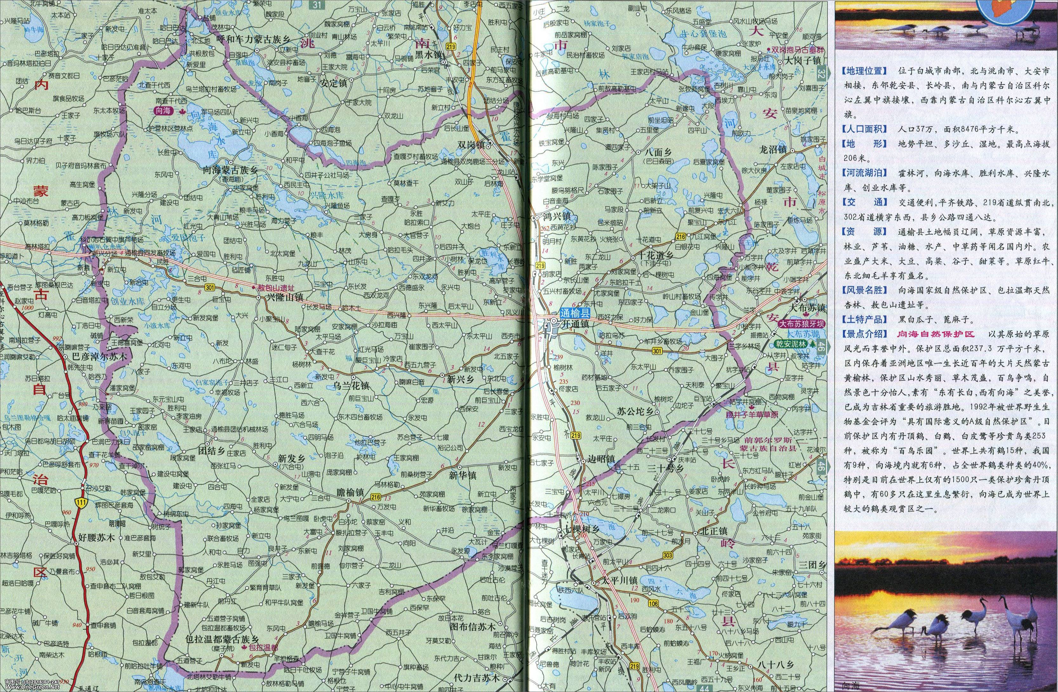Viewport: 1058px width, 692px height.
Task: Click the green page number 31 marker
Action: point(316,4)
